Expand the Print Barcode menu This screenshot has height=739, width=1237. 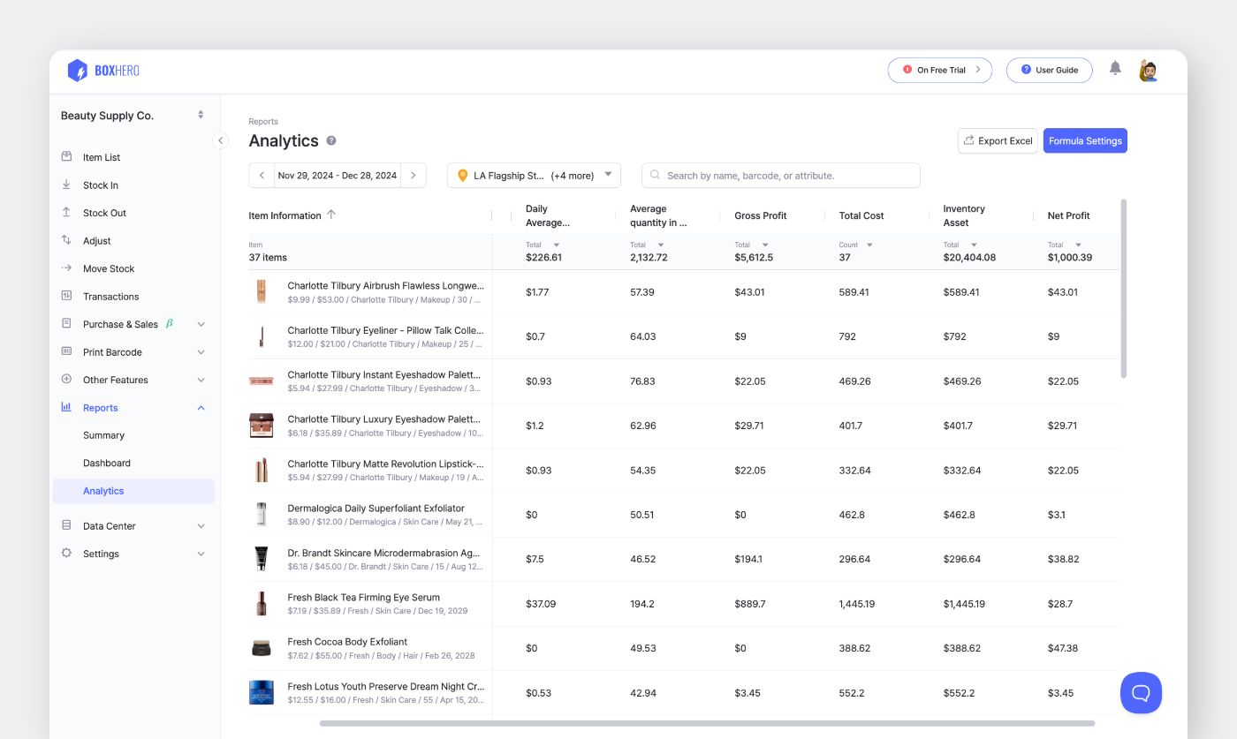coord(201,352)
